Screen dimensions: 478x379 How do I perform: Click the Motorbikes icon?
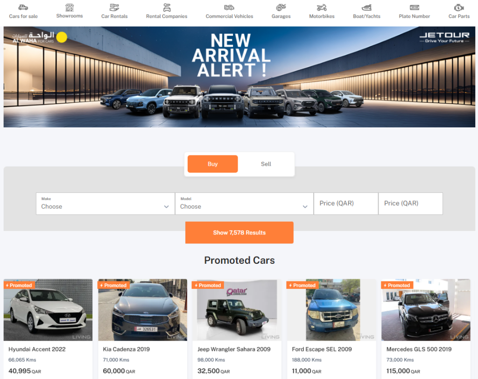(322, 7)
